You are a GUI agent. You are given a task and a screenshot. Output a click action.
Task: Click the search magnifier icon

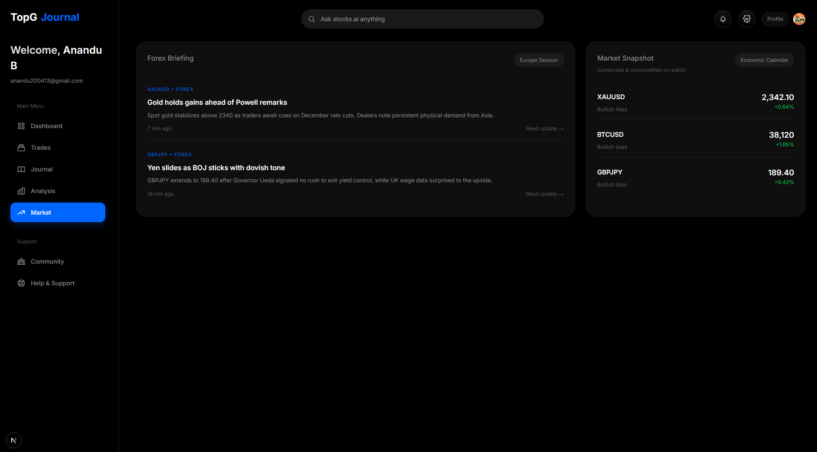312,19
